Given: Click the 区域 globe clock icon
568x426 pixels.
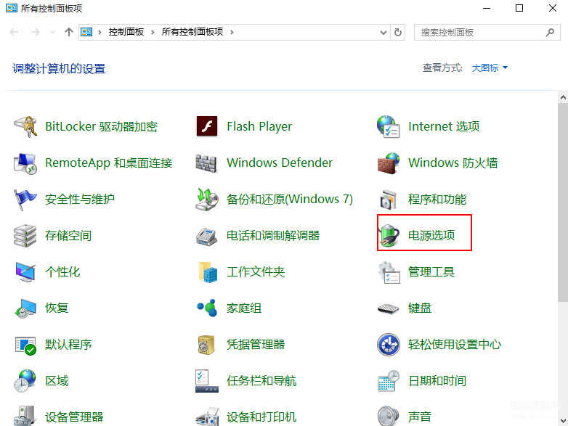Looking at the screenshot, I should (x=25, y=381).
